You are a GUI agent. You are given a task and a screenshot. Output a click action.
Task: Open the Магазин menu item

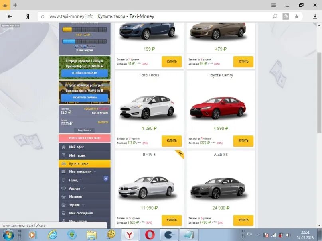[85, 196]
